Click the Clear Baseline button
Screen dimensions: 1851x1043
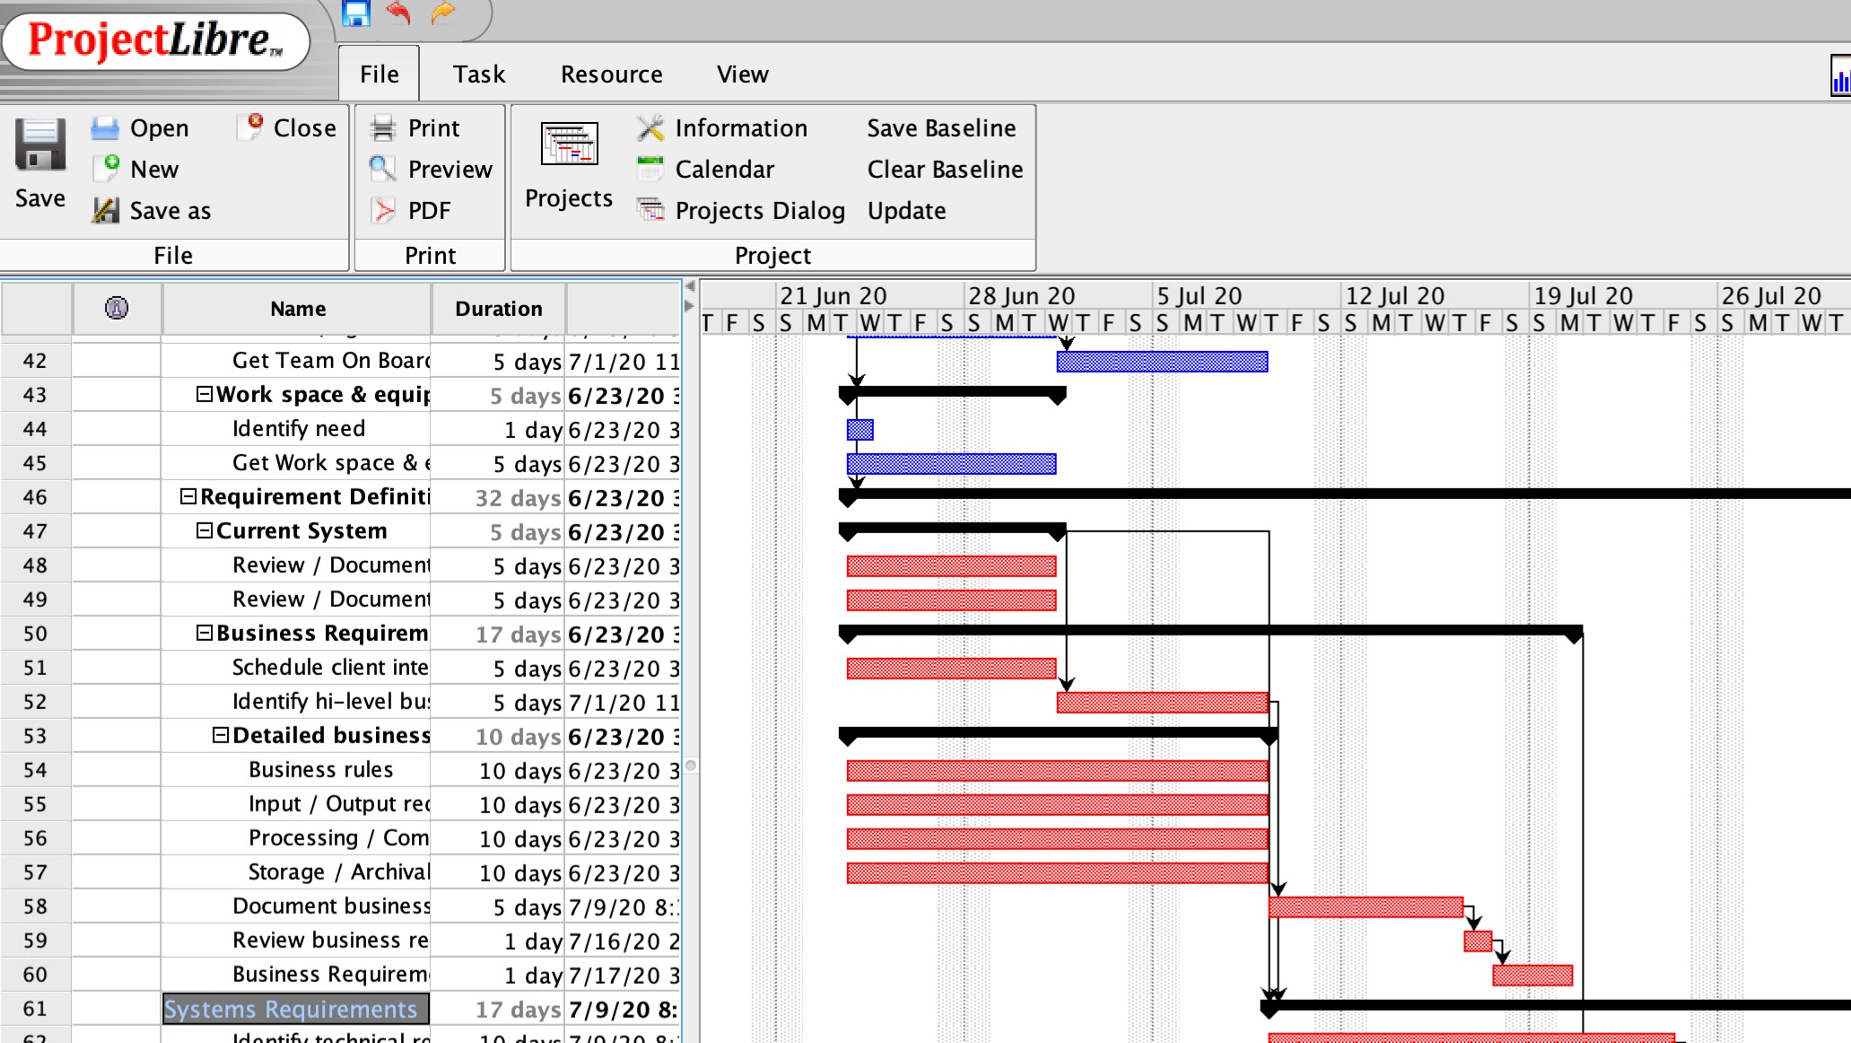(944, 169)
